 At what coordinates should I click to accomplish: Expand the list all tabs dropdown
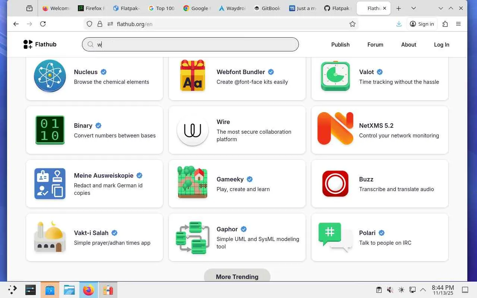tap(413, 8)
